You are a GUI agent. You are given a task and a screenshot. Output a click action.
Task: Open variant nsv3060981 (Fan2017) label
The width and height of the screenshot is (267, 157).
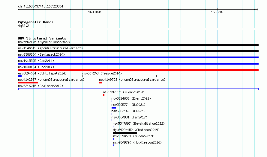tap(129, 118)
